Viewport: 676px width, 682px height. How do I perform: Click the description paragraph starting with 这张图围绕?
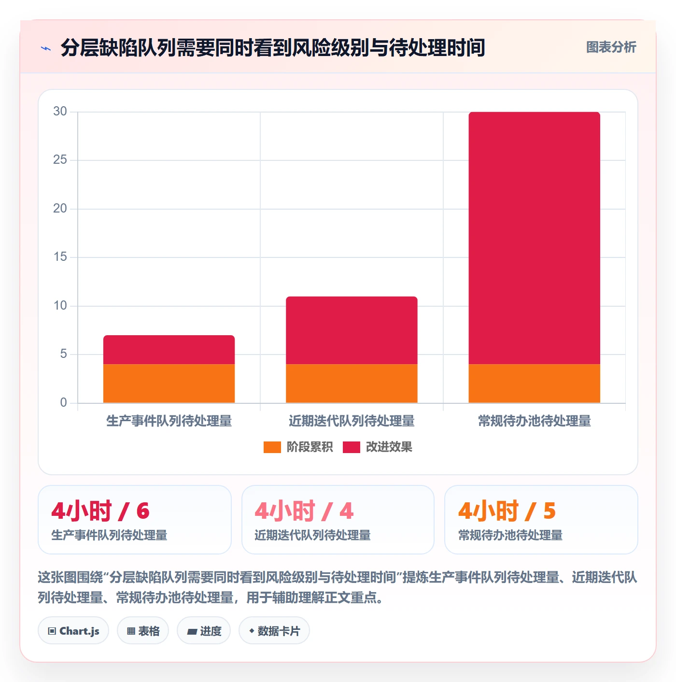tap(338, 587)
